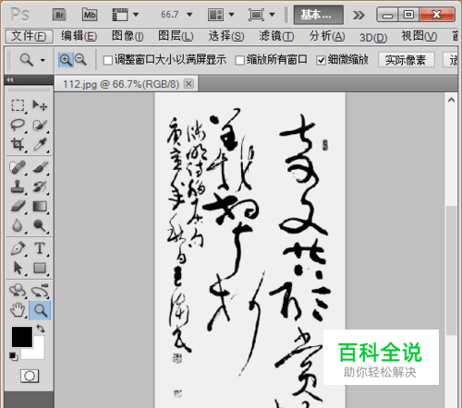Image resolution: width=462 pixels, height=408 pixels.
Task: Select the Spot Healing Brush tool
Action: pos(18,167)
